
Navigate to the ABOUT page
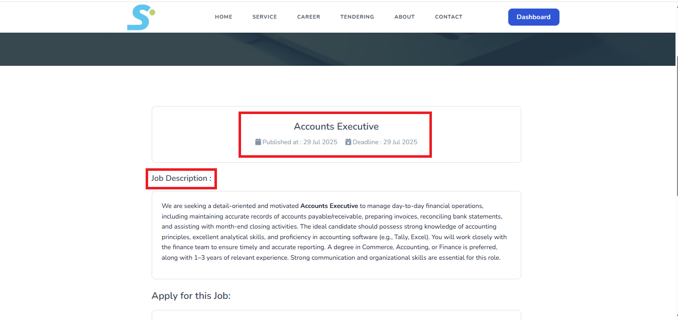point(404,17)
